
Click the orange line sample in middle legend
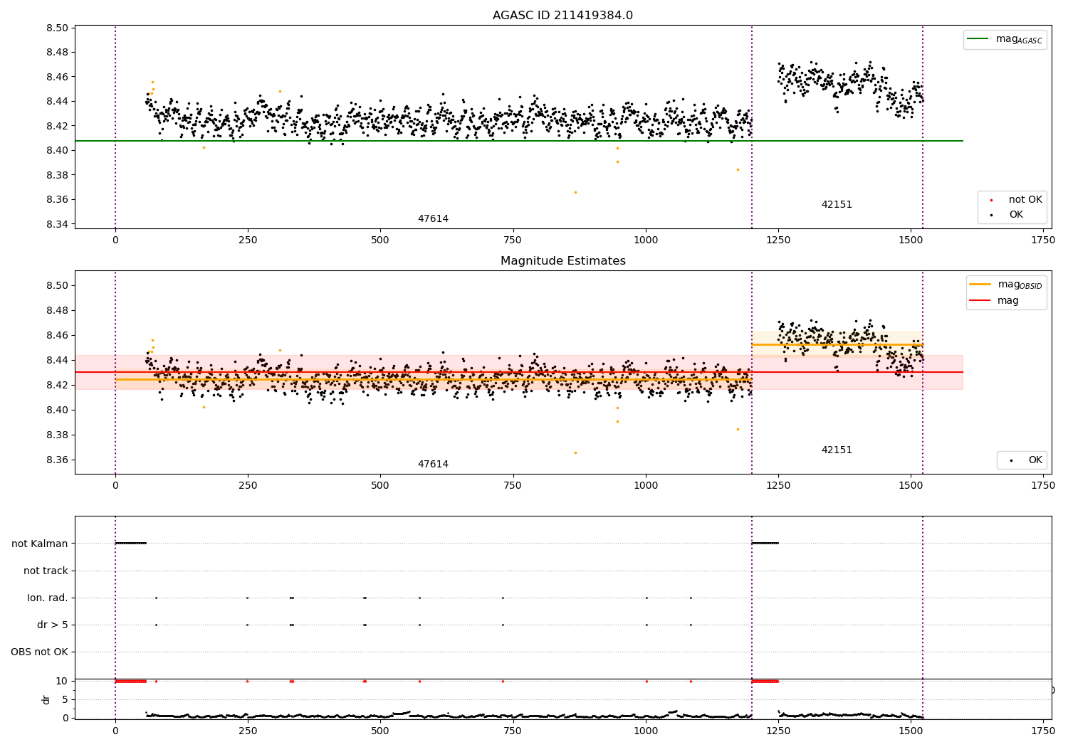click(980, 285)
